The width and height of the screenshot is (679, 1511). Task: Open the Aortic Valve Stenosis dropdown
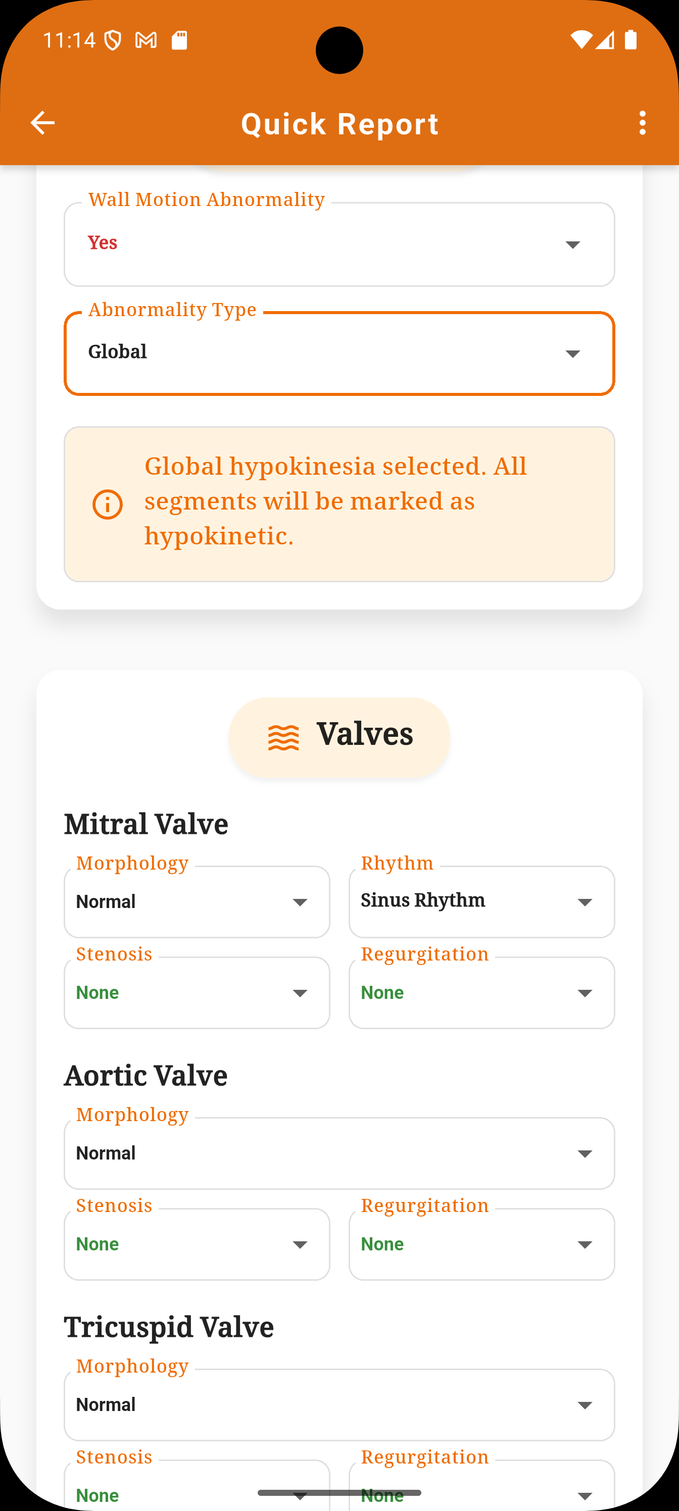[197, 1244]
